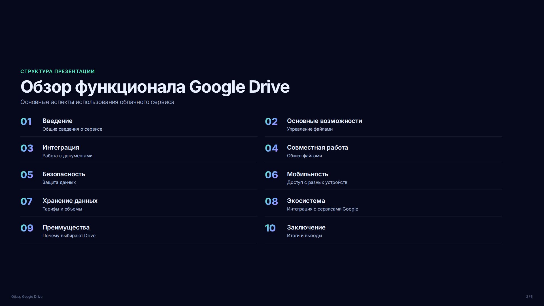Select 'Хранение данных' heading
The width and height of the screenshot is (544, 306).
[70, 201]
